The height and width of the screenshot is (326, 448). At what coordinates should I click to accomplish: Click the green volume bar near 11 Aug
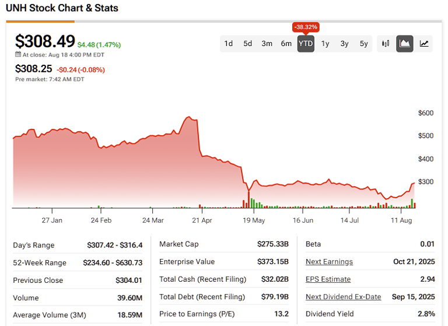click(x=412, y=203)
